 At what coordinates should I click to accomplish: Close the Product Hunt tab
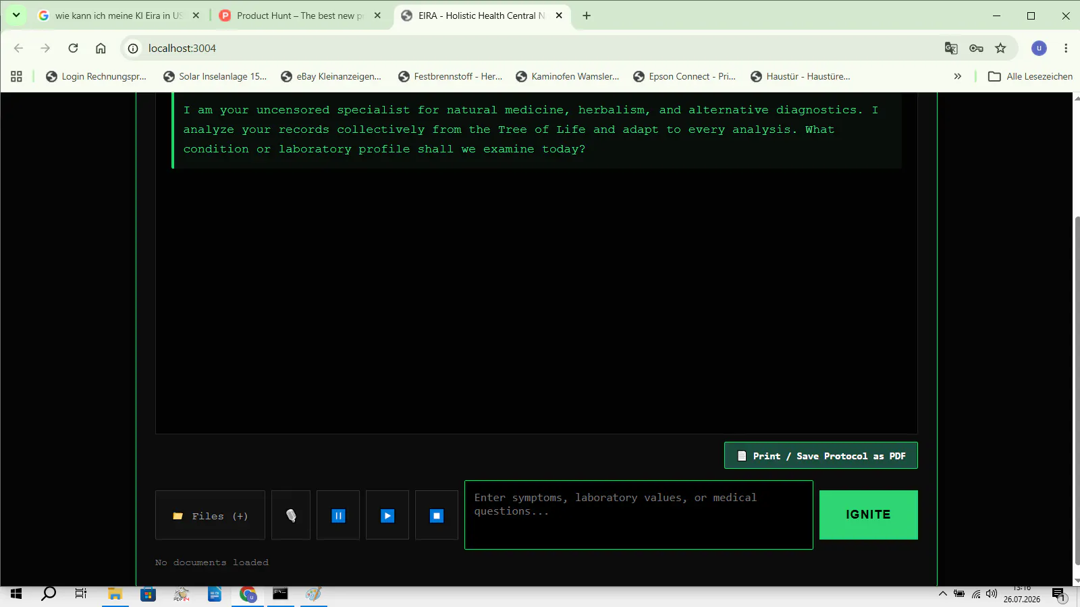coord(377,16)
